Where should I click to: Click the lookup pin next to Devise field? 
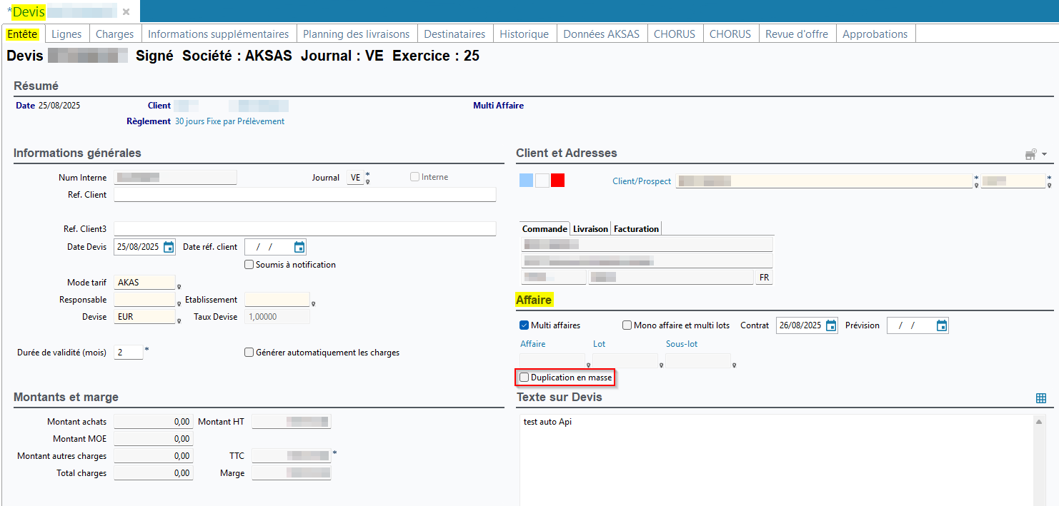(179, 321)
